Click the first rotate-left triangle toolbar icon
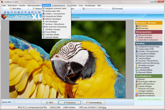The height and width of the screenshot is (110, 165). (x=5, y=12)
